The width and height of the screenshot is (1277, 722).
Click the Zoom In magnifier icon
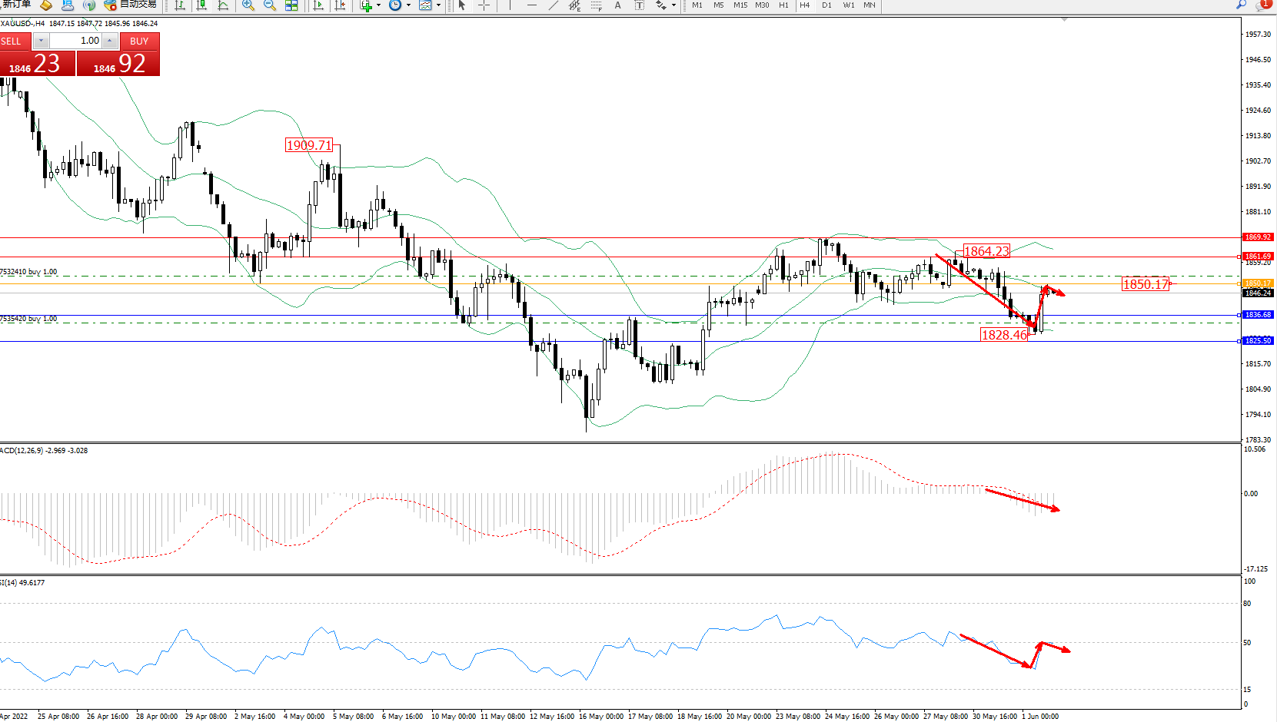click(248, 5)
